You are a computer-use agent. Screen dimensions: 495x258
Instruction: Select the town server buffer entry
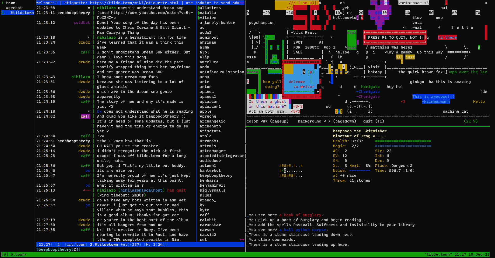(x=10, y=3)
